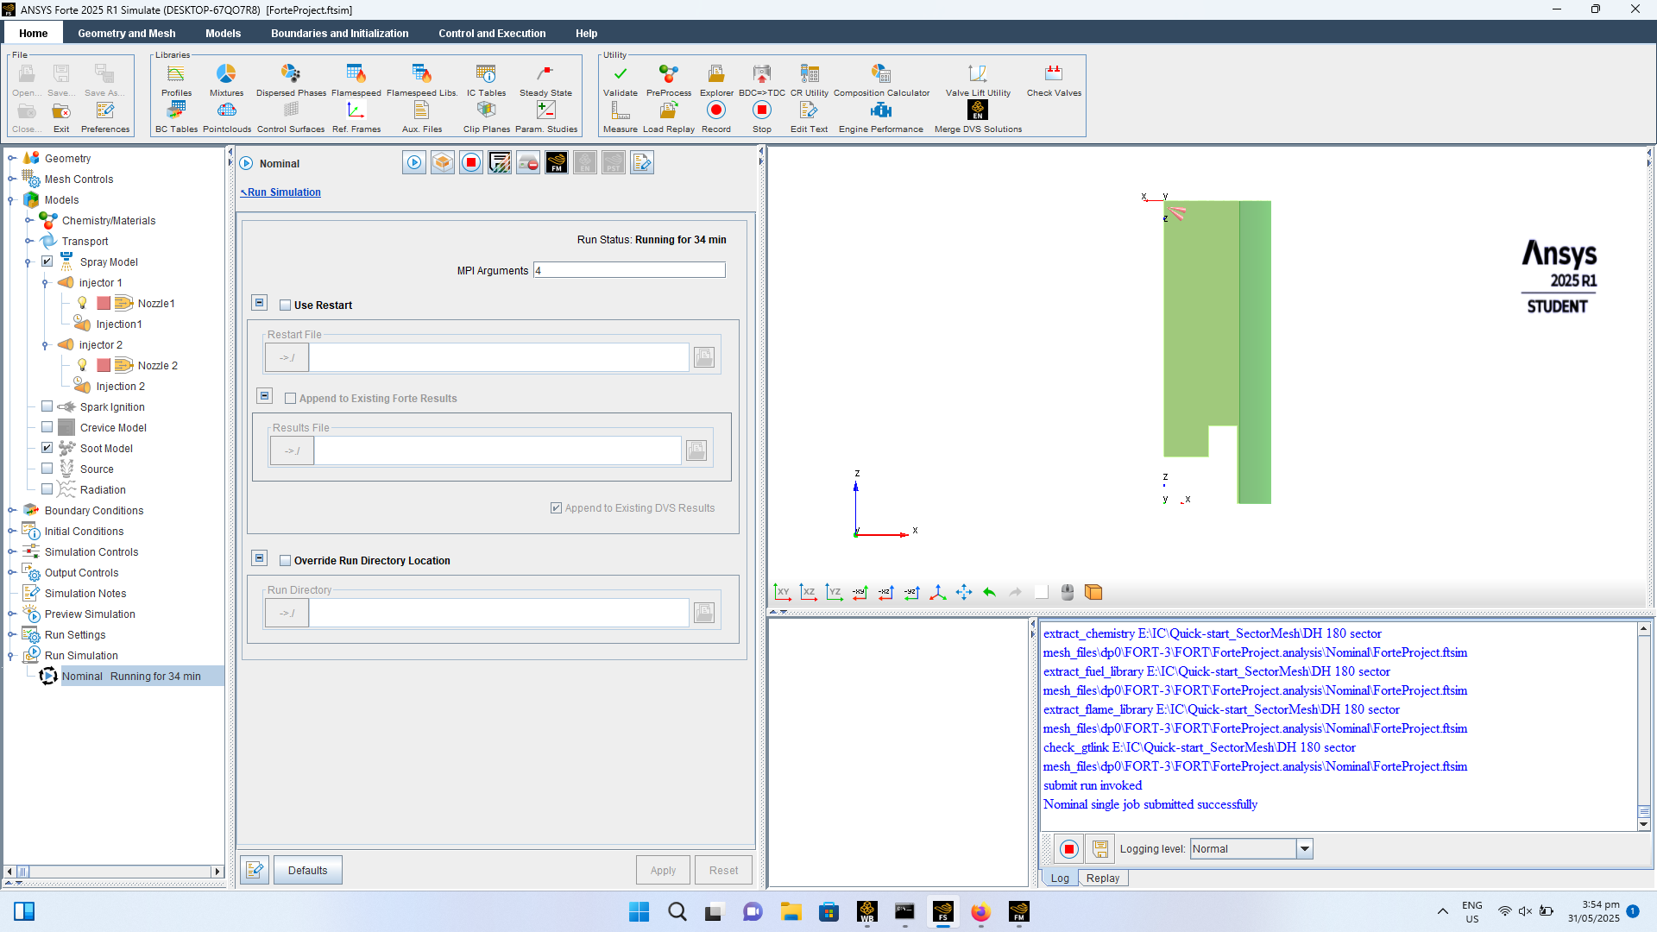Expand the Geometry tree node
Screen dimensions: 1657x932
[11, 158]
